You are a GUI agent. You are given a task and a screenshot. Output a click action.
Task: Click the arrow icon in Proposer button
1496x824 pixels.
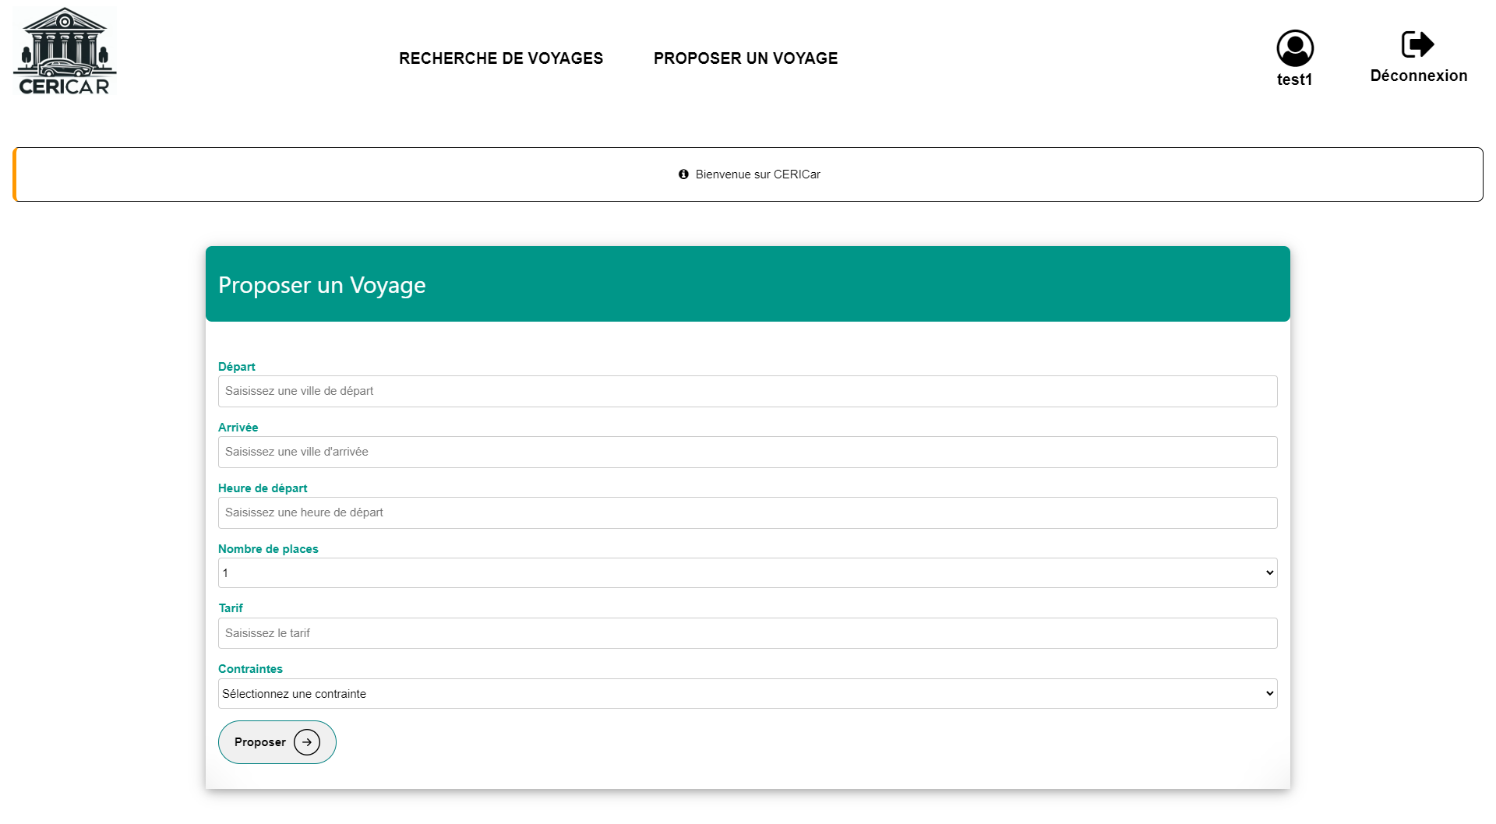(x=307, y=742)
